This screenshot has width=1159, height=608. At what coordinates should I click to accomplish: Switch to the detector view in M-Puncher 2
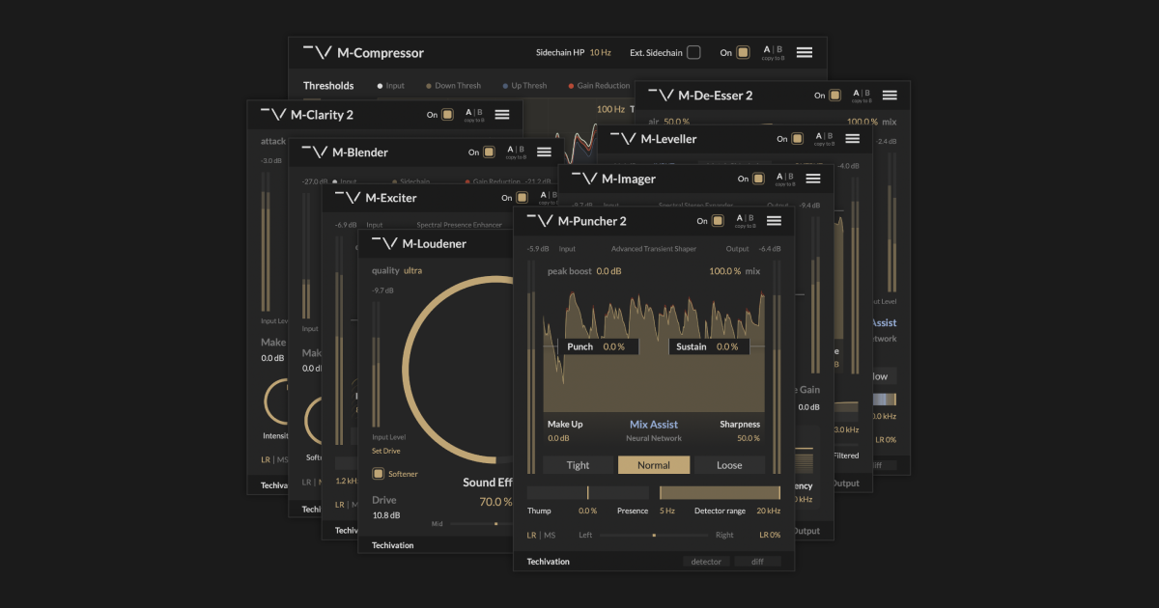point(706,561)
